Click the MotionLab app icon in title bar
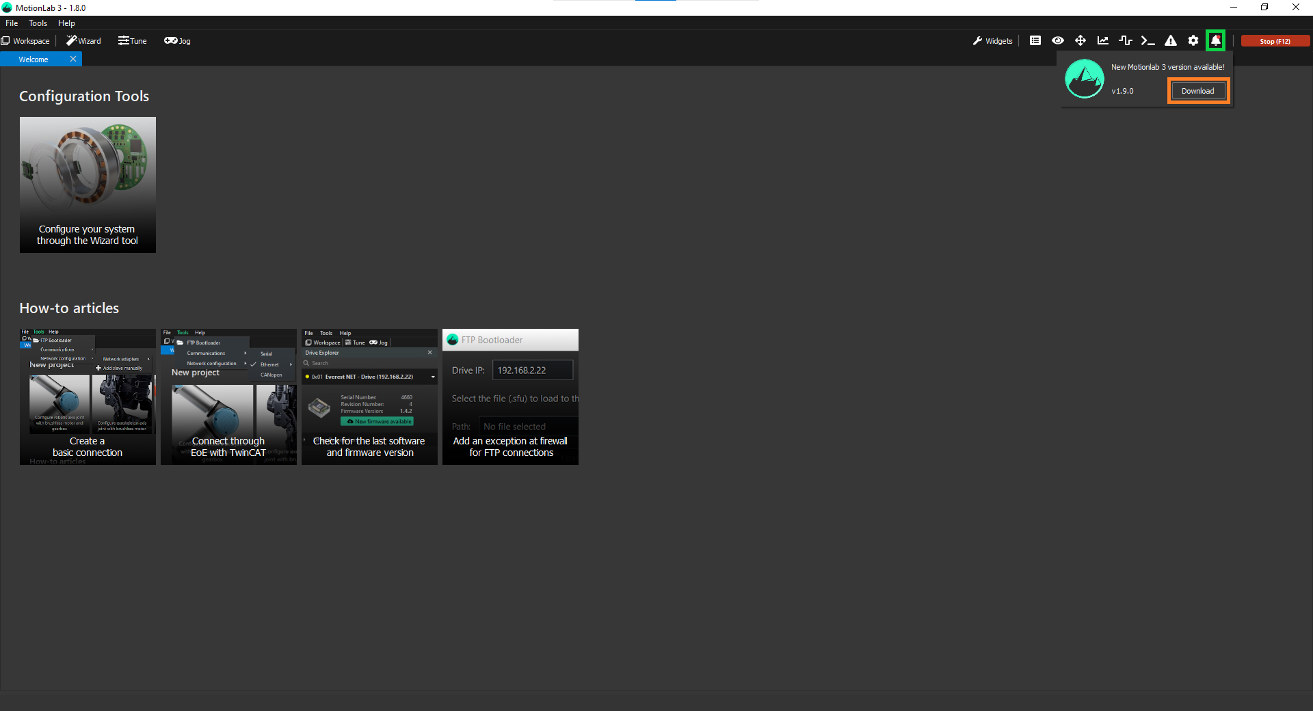This screenshot has width=1313, height=711. (7, 8)
